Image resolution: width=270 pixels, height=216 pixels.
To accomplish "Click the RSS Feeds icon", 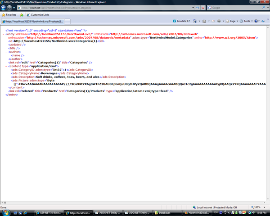I will pyautogui.click(x=204, y=21).
